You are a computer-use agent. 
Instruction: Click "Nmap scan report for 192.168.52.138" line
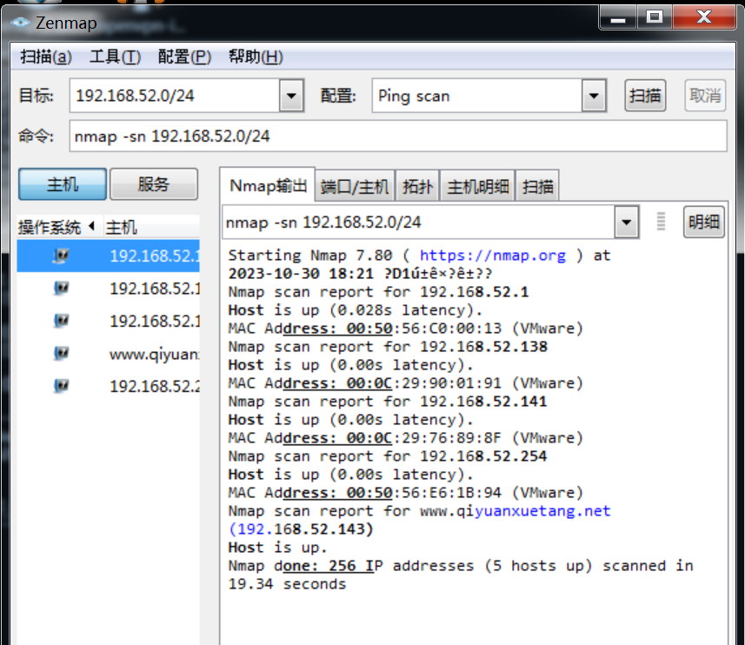pyautogui.click(x=388, y=347)
